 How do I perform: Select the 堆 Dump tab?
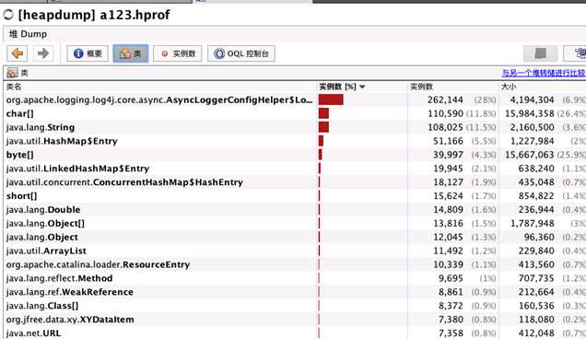pos(28,34)
